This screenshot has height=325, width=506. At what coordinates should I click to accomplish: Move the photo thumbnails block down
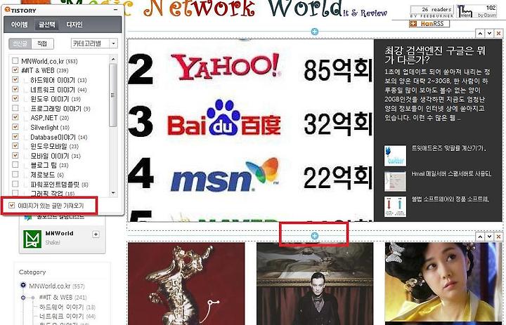(x=490, y=237)
